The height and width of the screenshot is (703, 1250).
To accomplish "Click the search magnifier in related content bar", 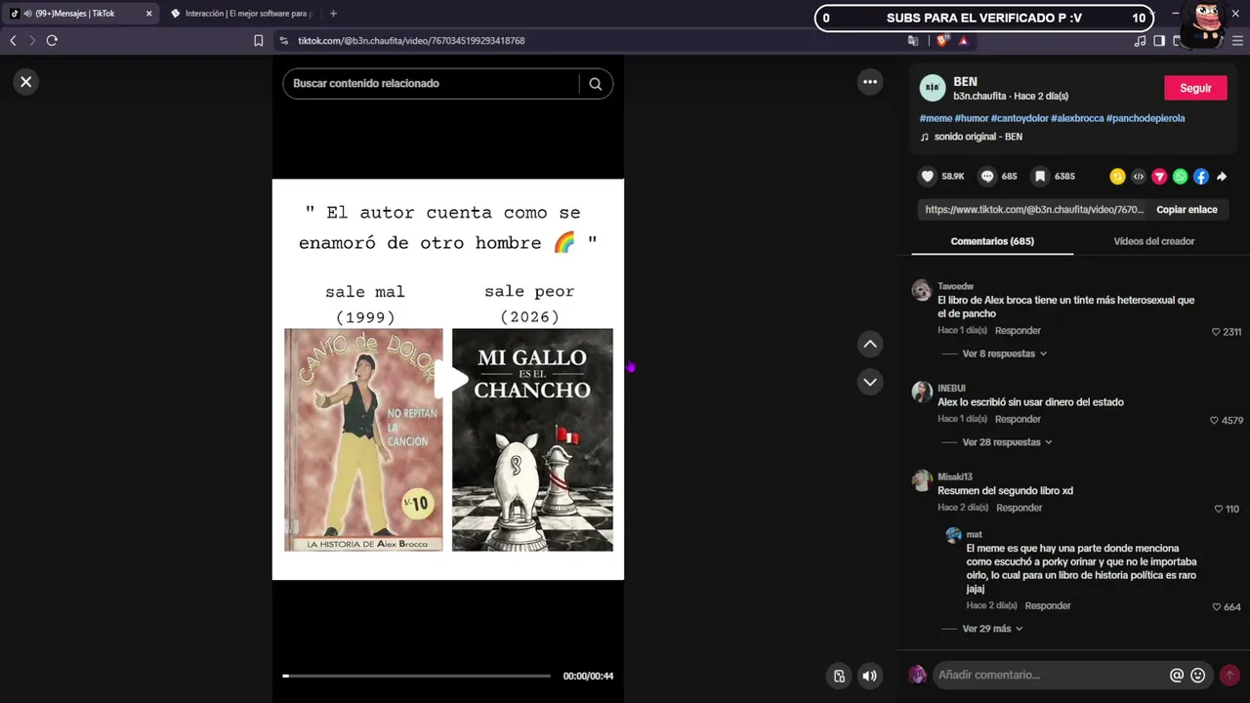I will click(x=595, y=84).
